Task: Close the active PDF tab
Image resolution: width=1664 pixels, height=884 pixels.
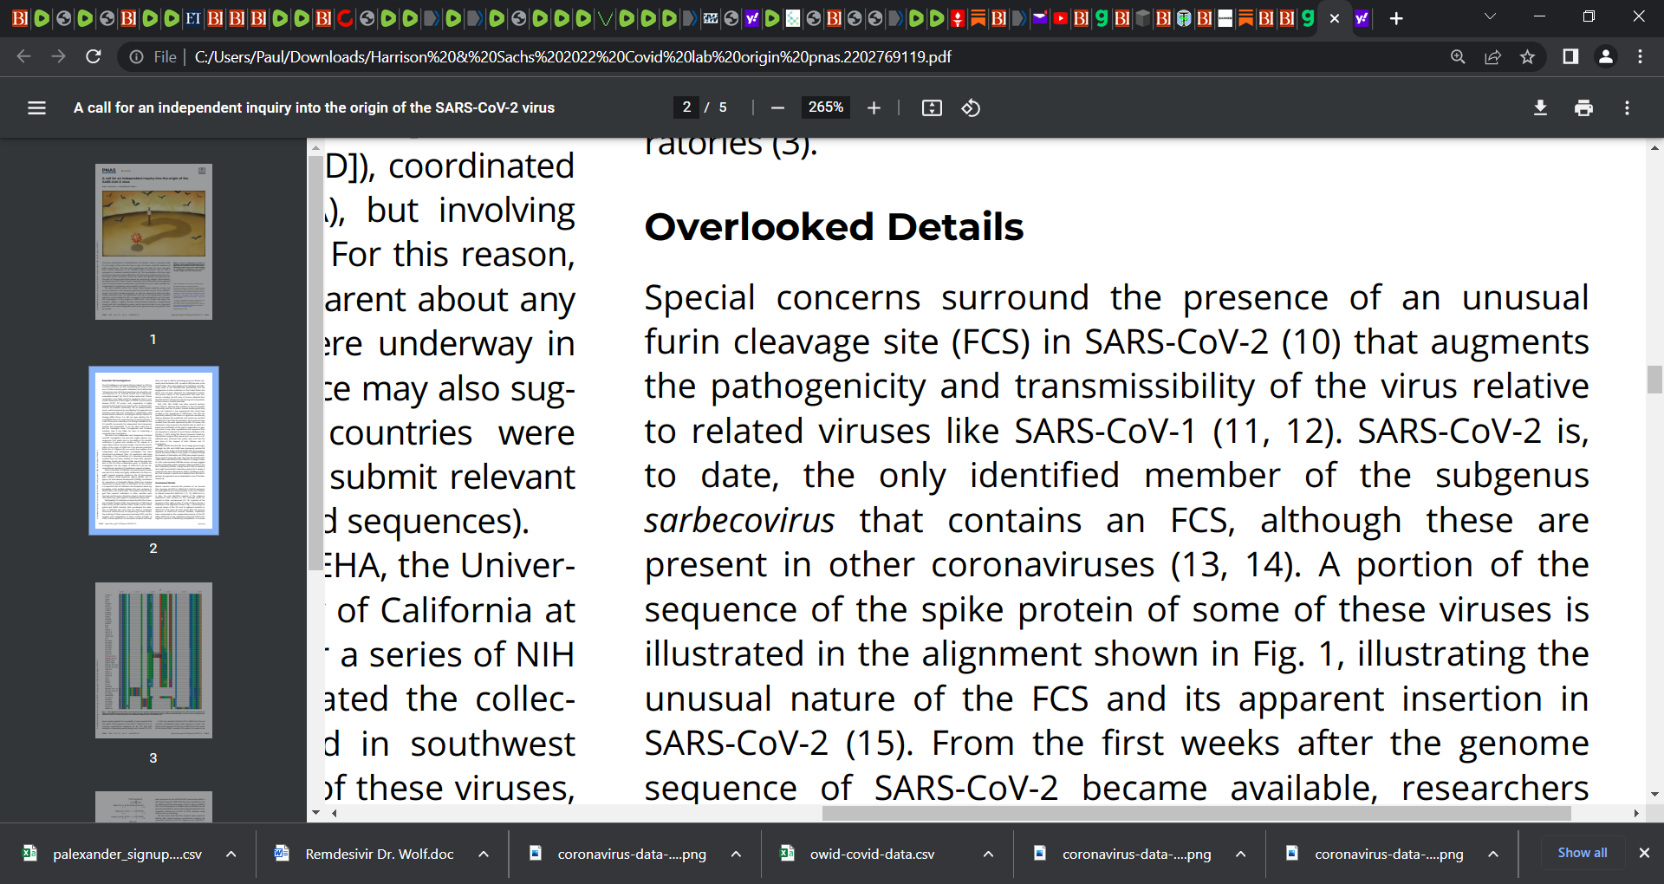Action: click(1335, 18)
